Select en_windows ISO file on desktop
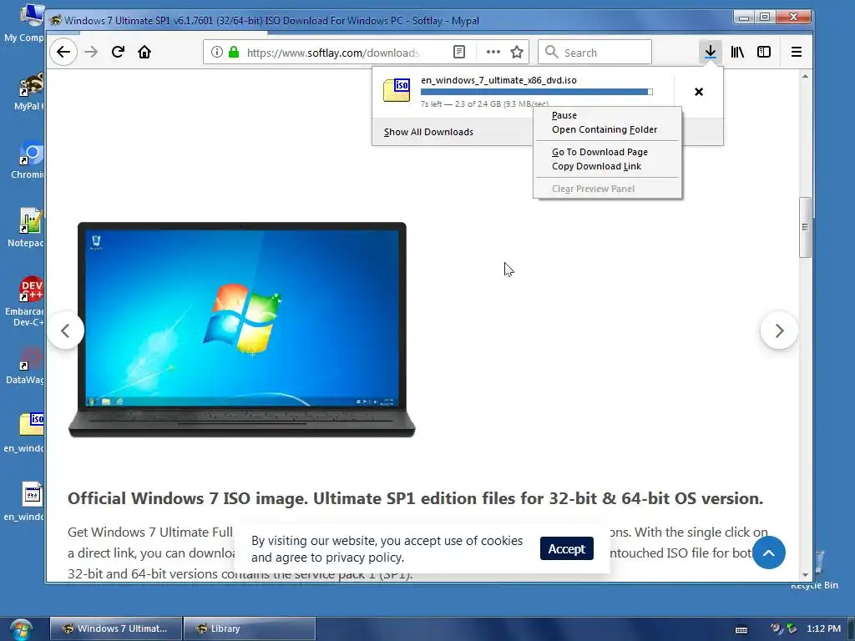The image size is (855, 641). click(x=24, y=433)
